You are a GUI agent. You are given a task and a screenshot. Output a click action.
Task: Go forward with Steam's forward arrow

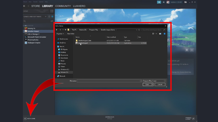coord(28,6)
